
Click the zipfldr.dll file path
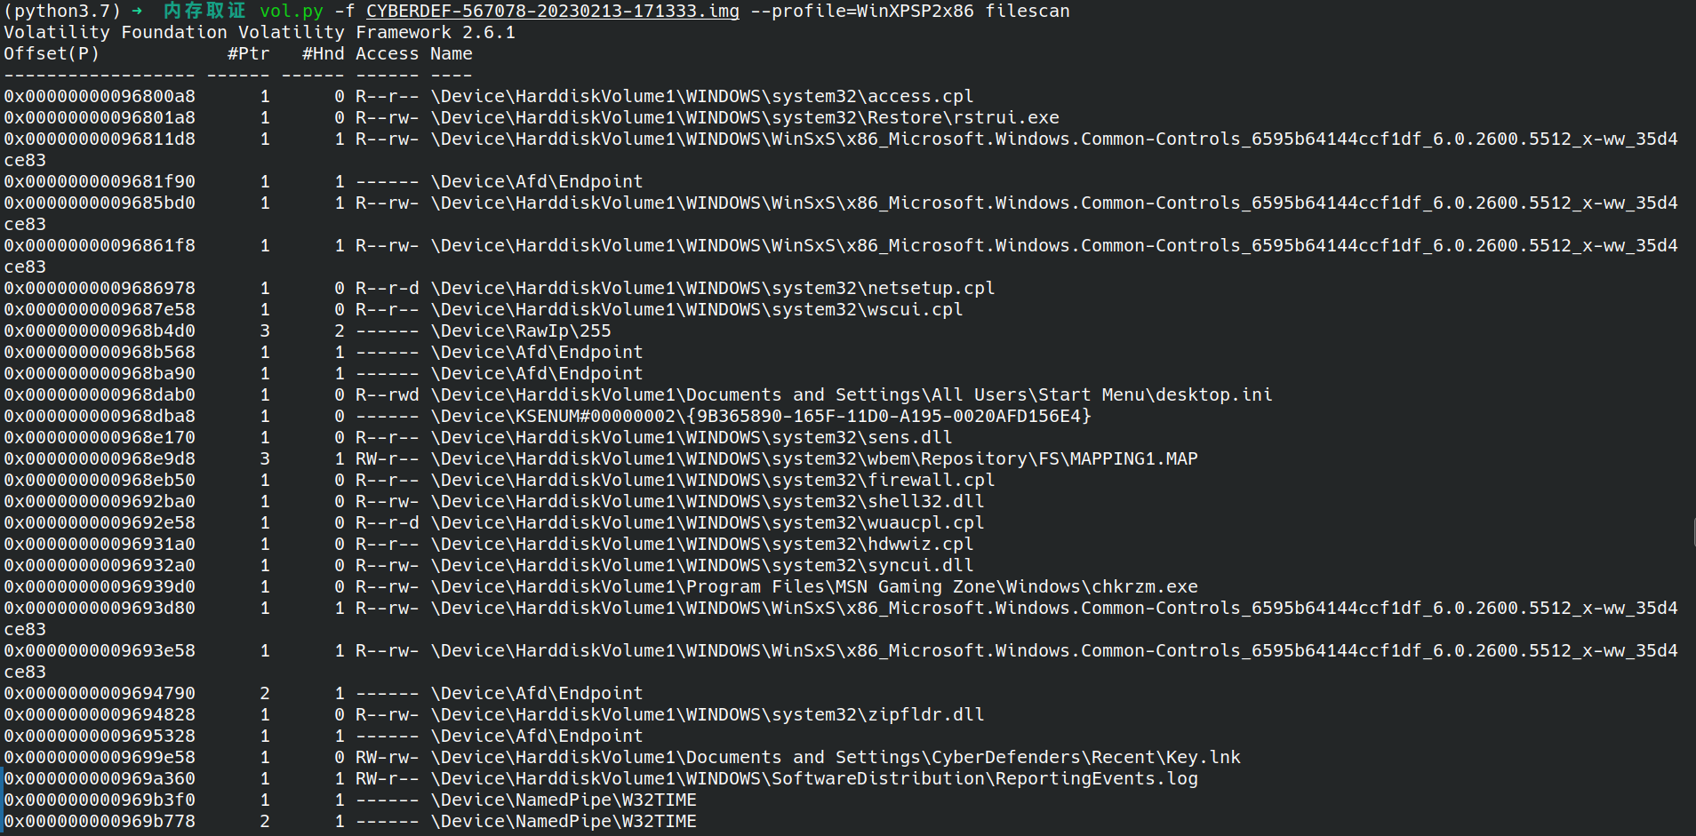[x=707, y=715]
